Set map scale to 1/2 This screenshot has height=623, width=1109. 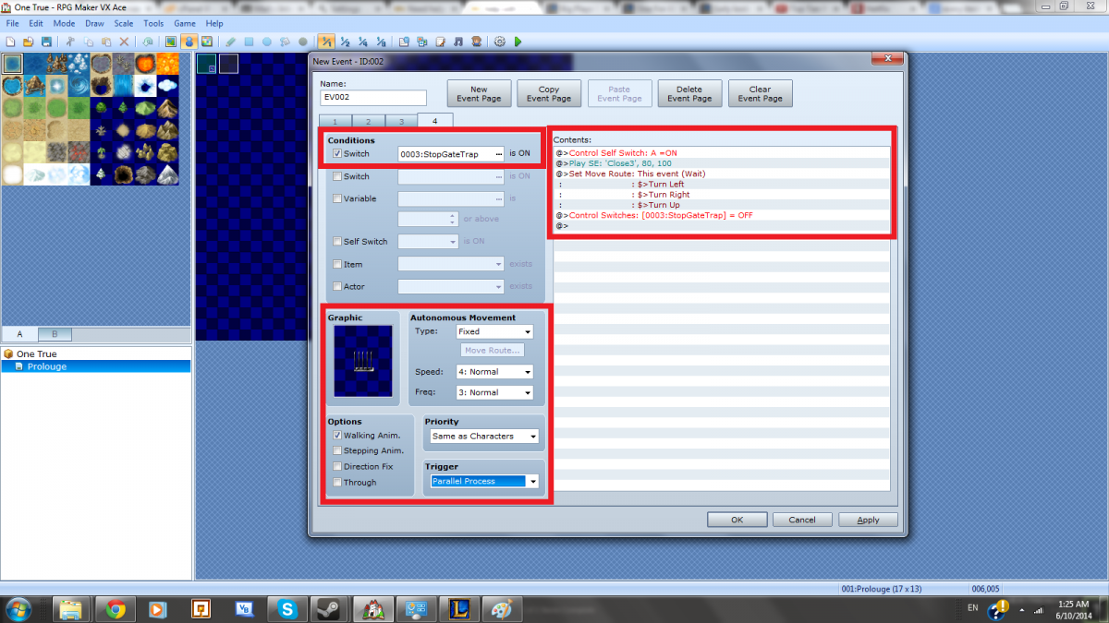pos(344,42)
